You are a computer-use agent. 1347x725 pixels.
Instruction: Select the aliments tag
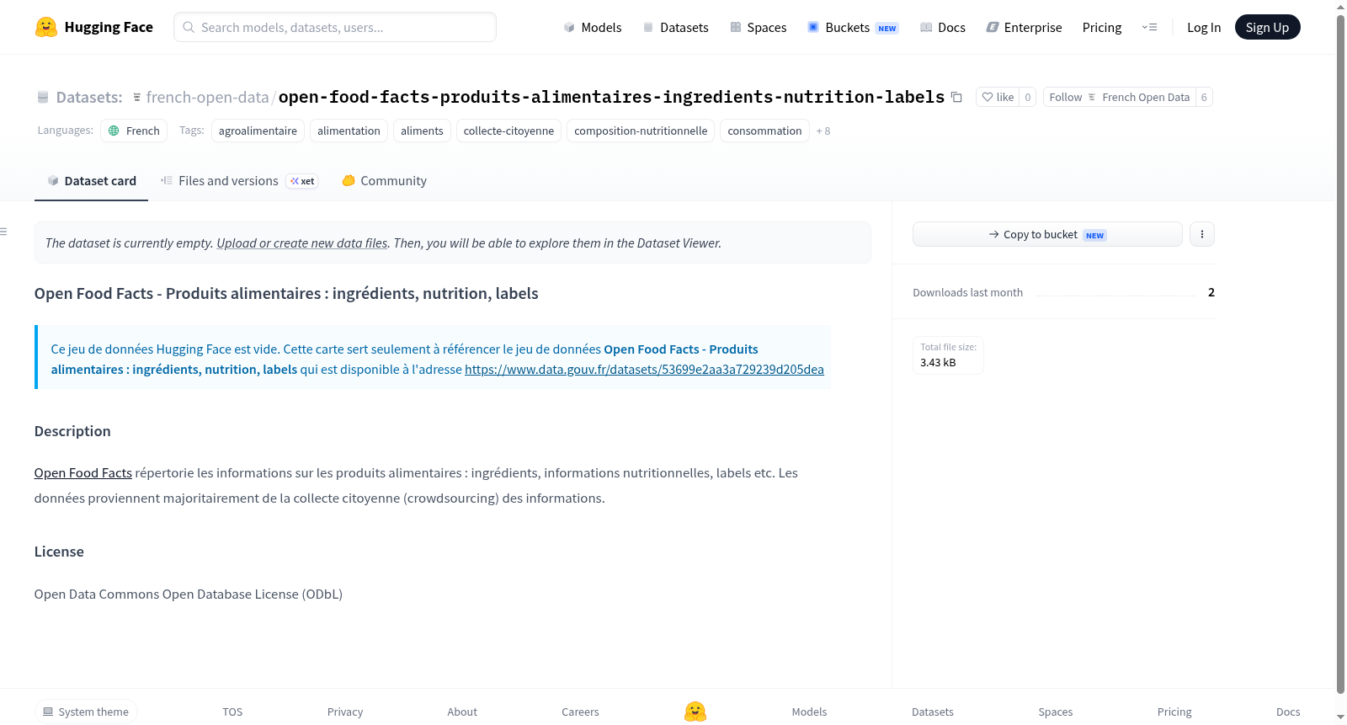pos(422,131)
